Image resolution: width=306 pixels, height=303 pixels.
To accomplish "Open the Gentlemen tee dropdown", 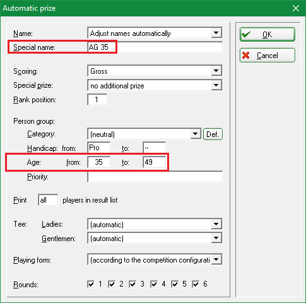I will click(216, 238).
